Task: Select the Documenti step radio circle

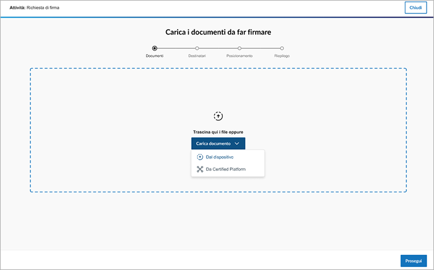Action: pos(155,48)
